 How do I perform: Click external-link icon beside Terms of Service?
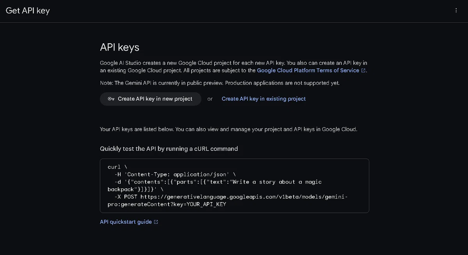[363, 70]
